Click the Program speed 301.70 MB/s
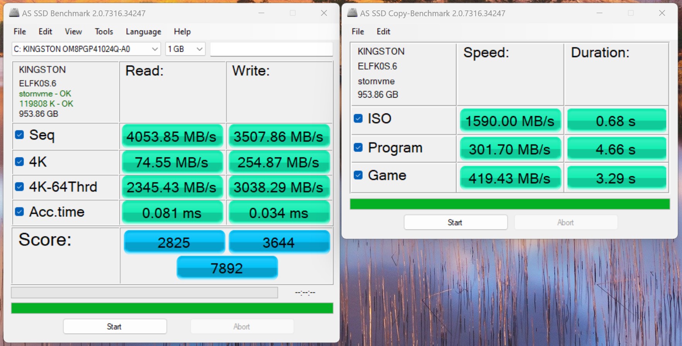This screenshot has height=346, width=682. pyautogui.click(x=510, y=149)
